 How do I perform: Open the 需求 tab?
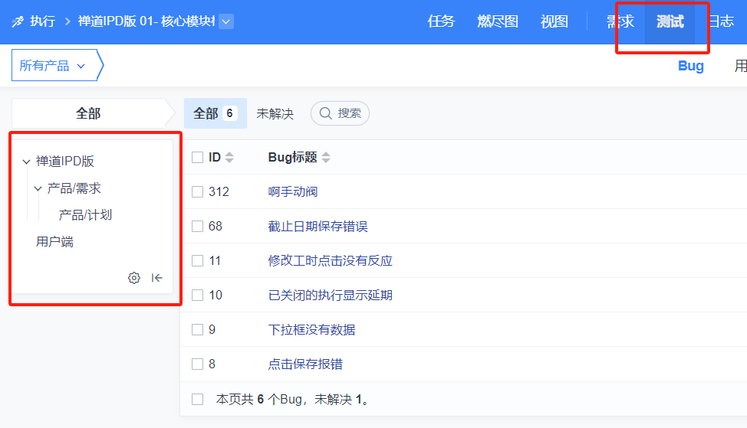pos(620,21)
